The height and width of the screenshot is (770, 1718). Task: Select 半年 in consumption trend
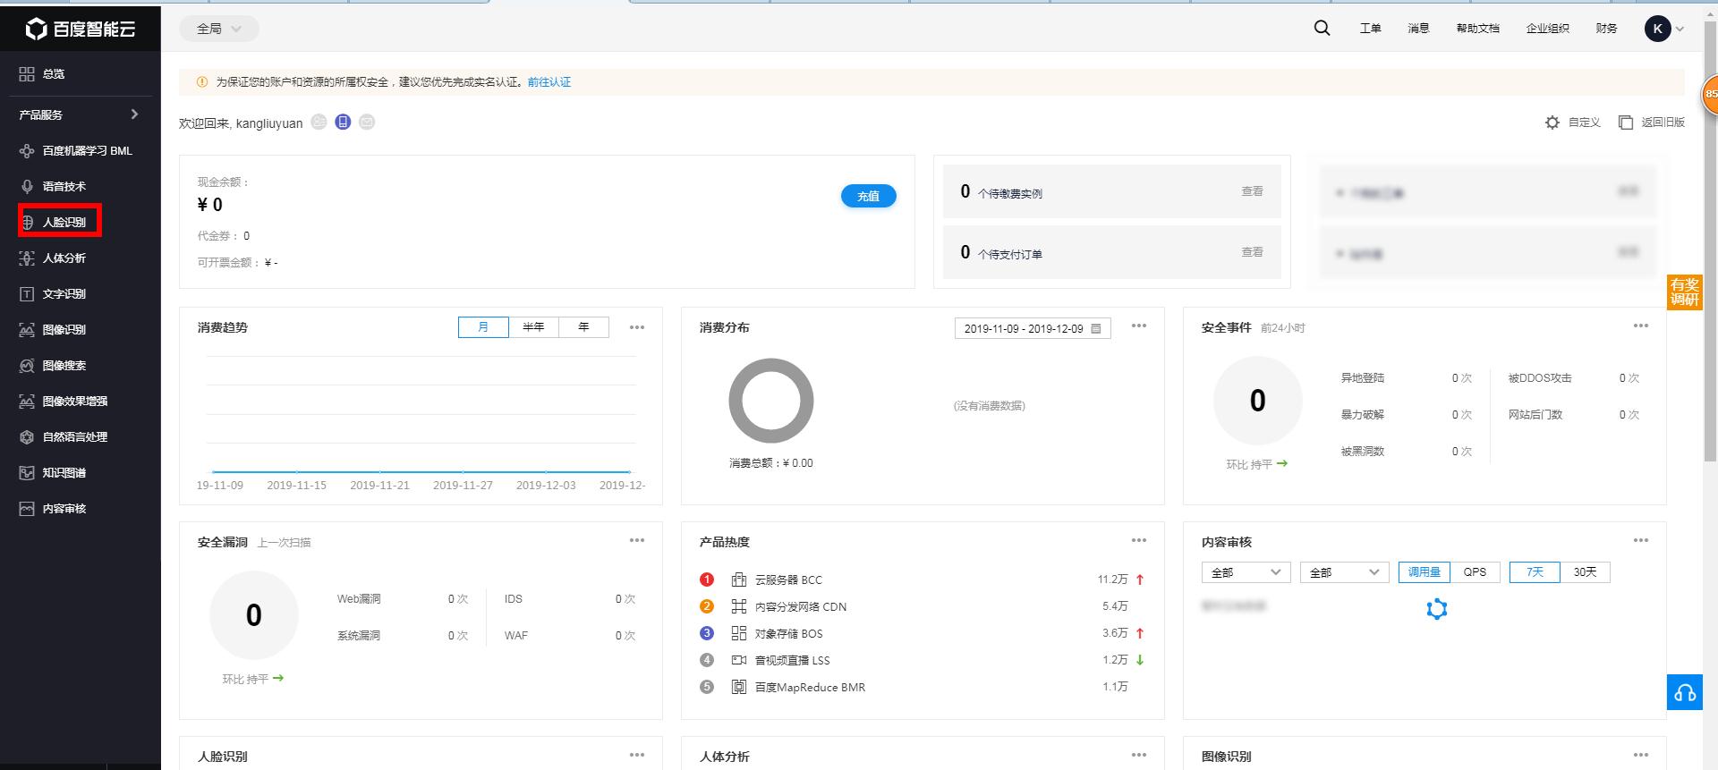pos(533,327)
